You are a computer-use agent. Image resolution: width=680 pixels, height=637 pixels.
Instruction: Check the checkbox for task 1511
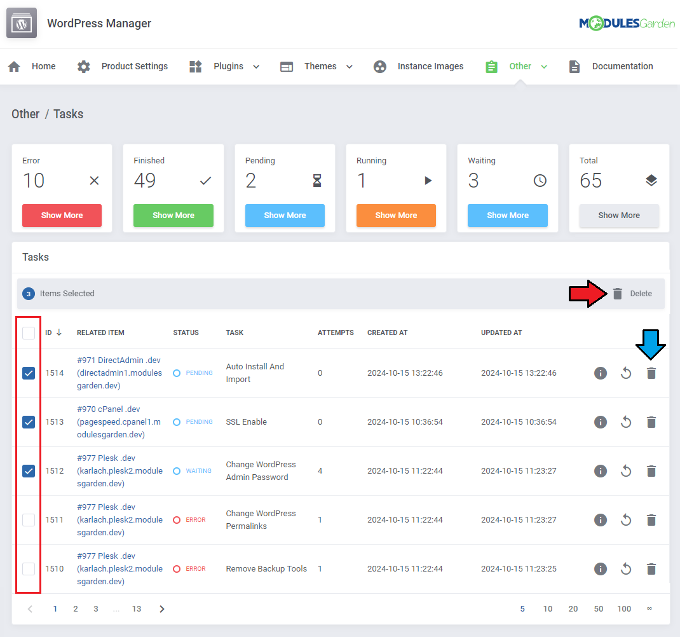click(x=29, y=520)
